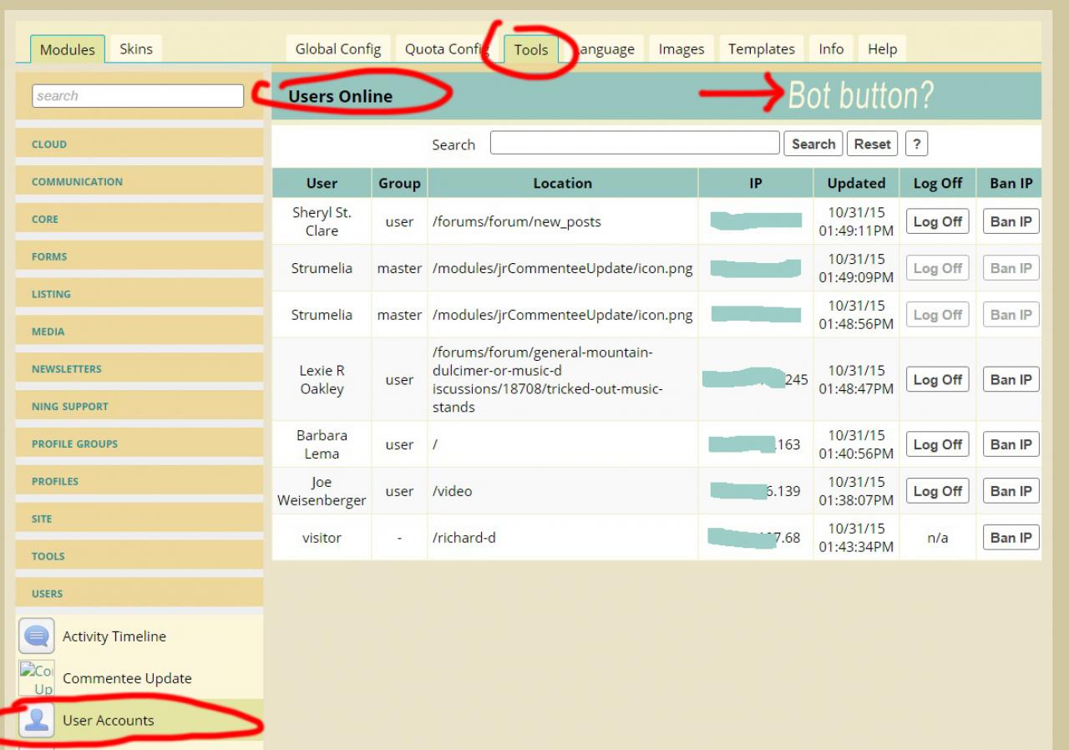Select the Templates tab

[x=761, y=49]
